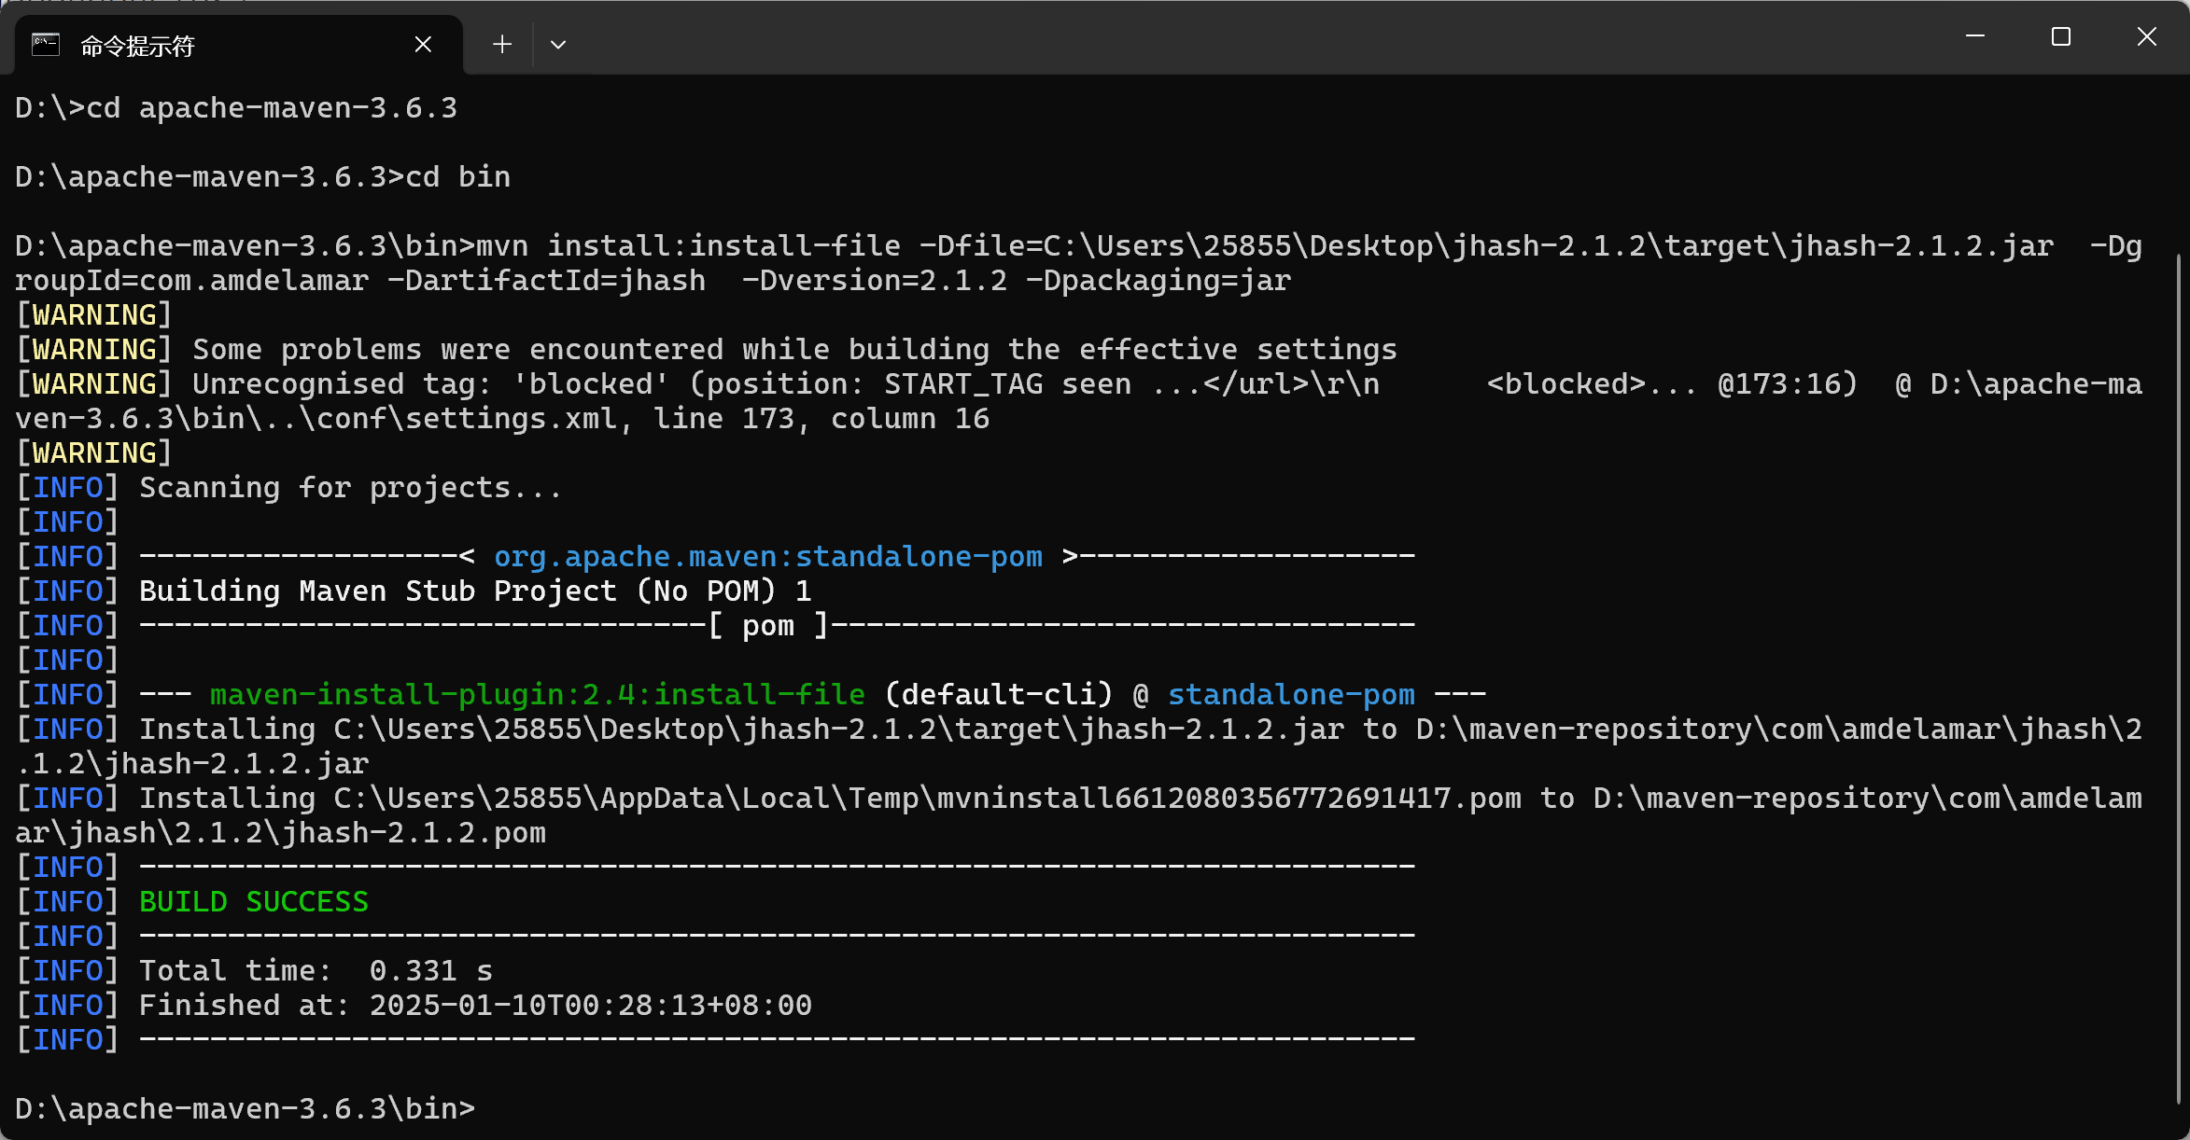The image size is (2190, 1140).
Task: Click 'Building Maven Stub Project (No POM) 1'
Action: tap(476, 591)
